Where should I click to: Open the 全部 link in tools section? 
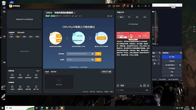tap(38, 71)
